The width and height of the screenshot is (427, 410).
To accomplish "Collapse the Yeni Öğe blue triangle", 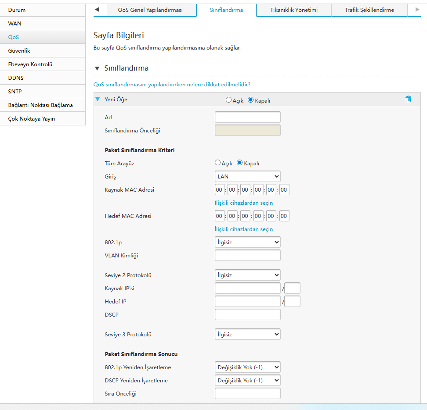I will [x=98, y=99].
